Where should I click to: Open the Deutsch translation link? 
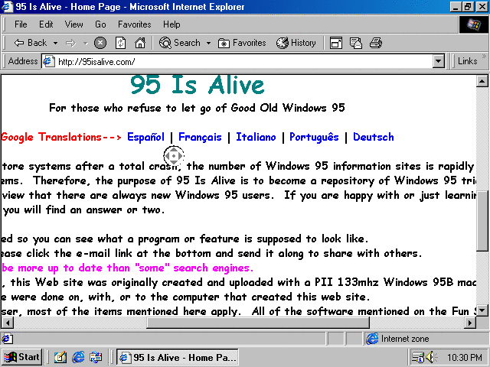pos(374,137)
